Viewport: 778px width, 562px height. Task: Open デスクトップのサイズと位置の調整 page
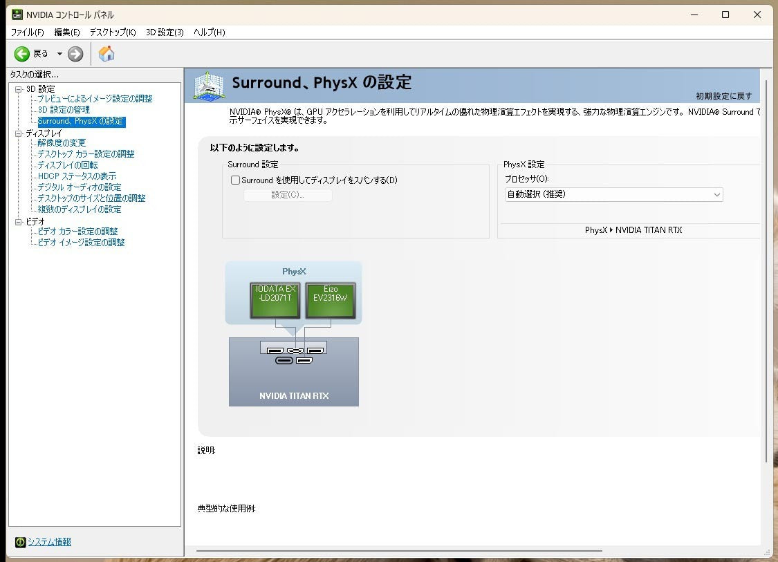tap(91, 198)
